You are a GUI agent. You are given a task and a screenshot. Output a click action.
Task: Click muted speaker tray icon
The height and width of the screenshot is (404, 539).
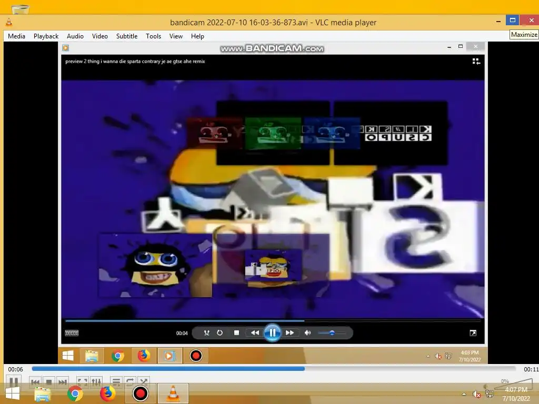click(476, 394)
